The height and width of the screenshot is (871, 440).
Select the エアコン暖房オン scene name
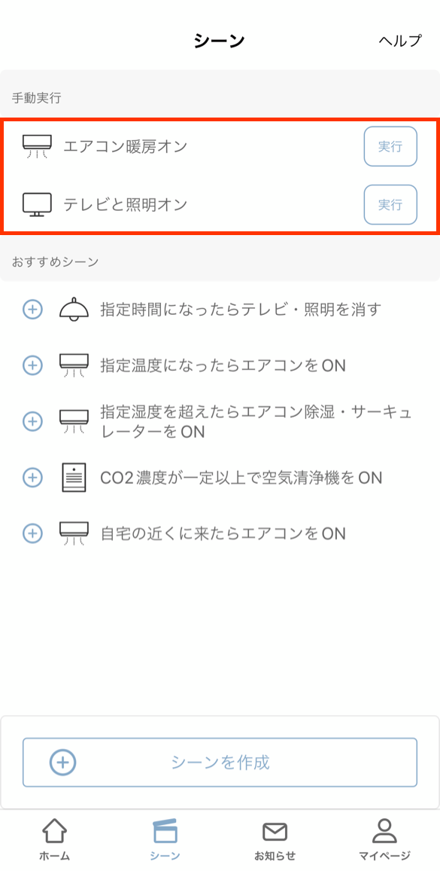pos(126,147)
